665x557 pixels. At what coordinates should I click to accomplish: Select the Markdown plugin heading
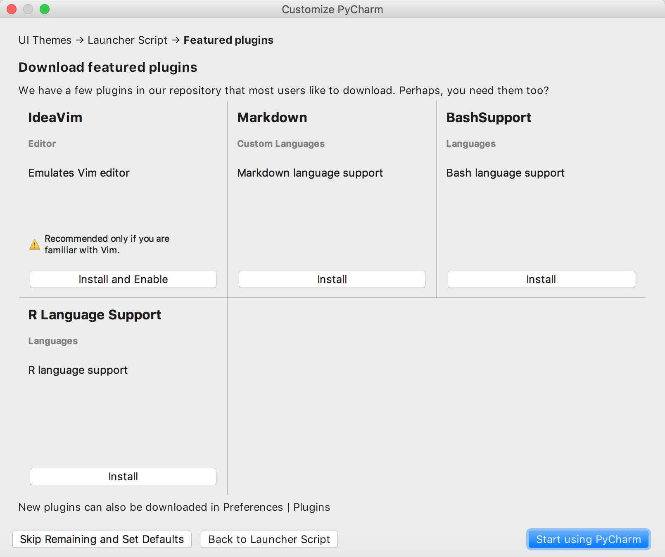tap(272, 118)
